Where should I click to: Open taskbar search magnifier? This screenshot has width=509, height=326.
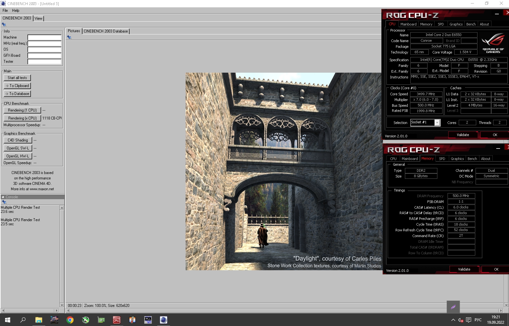click(23, 320)
